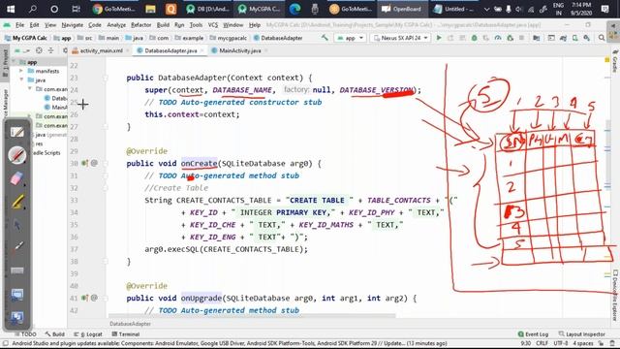
Task: Toggle the Gradle side tool window
Action: [x=615, y=61]
